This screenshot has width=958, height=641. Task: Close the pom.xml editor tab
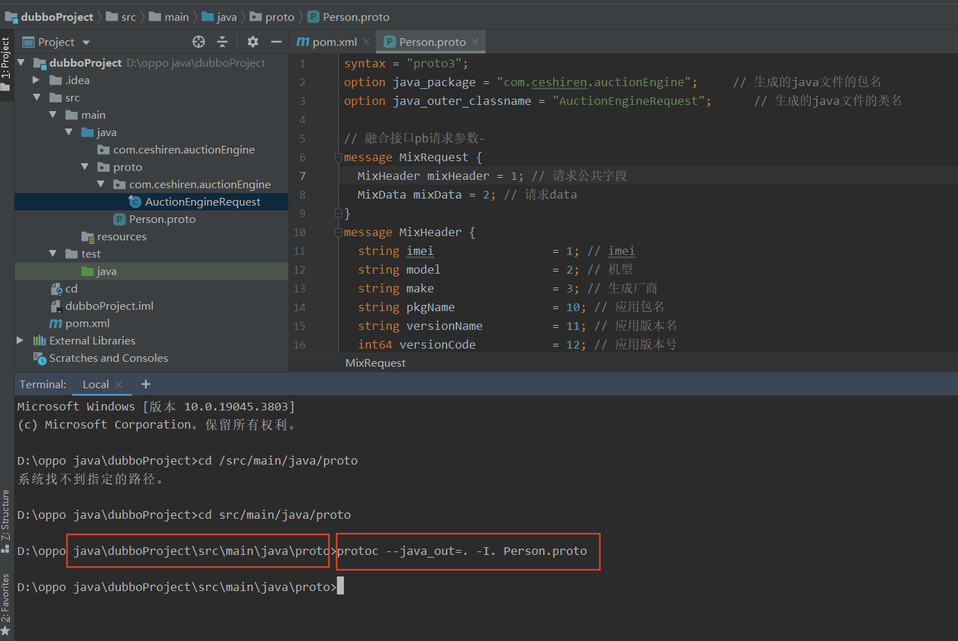[366, 42]
